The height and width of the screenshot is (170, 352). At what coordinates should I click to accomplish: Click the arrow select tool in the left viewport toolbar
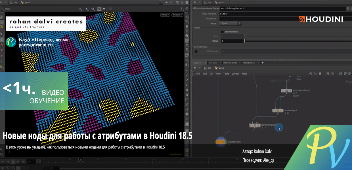(2, 34)
